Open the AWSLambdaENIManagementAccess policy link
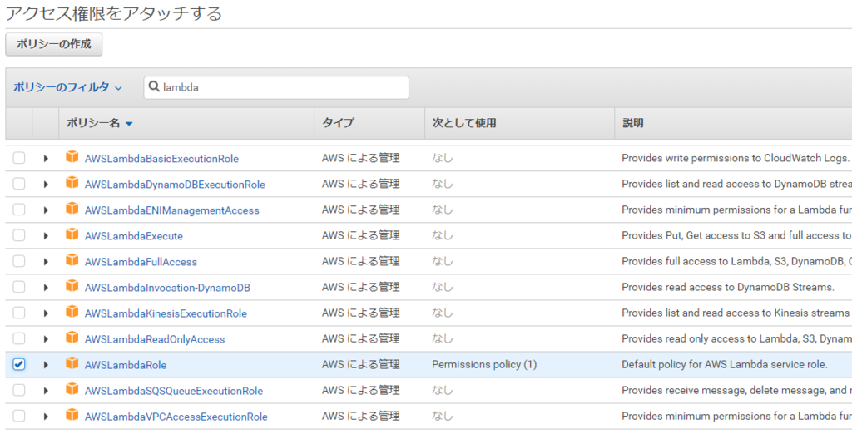This screenshot has width=852, height=434. tap(171, 210)
